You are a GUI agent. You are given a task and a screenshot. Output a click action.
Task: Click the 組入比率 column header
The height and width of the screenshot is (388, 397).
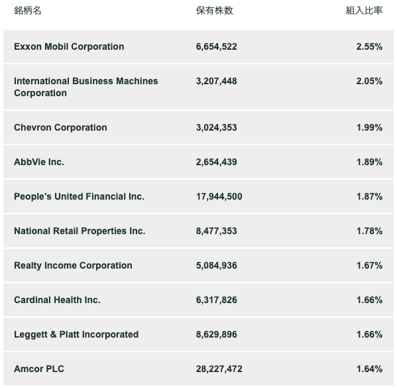click(x=364, y=11)
